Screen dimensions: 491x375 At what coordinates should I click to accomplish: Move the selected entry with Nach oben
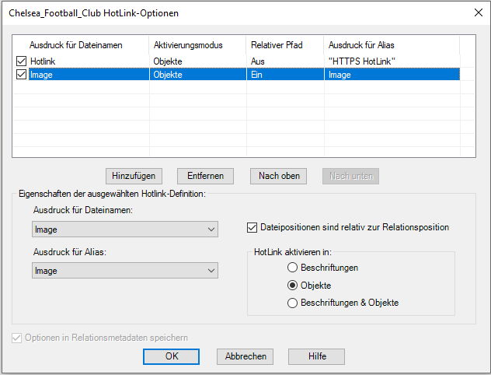click(x=279, y=176)
